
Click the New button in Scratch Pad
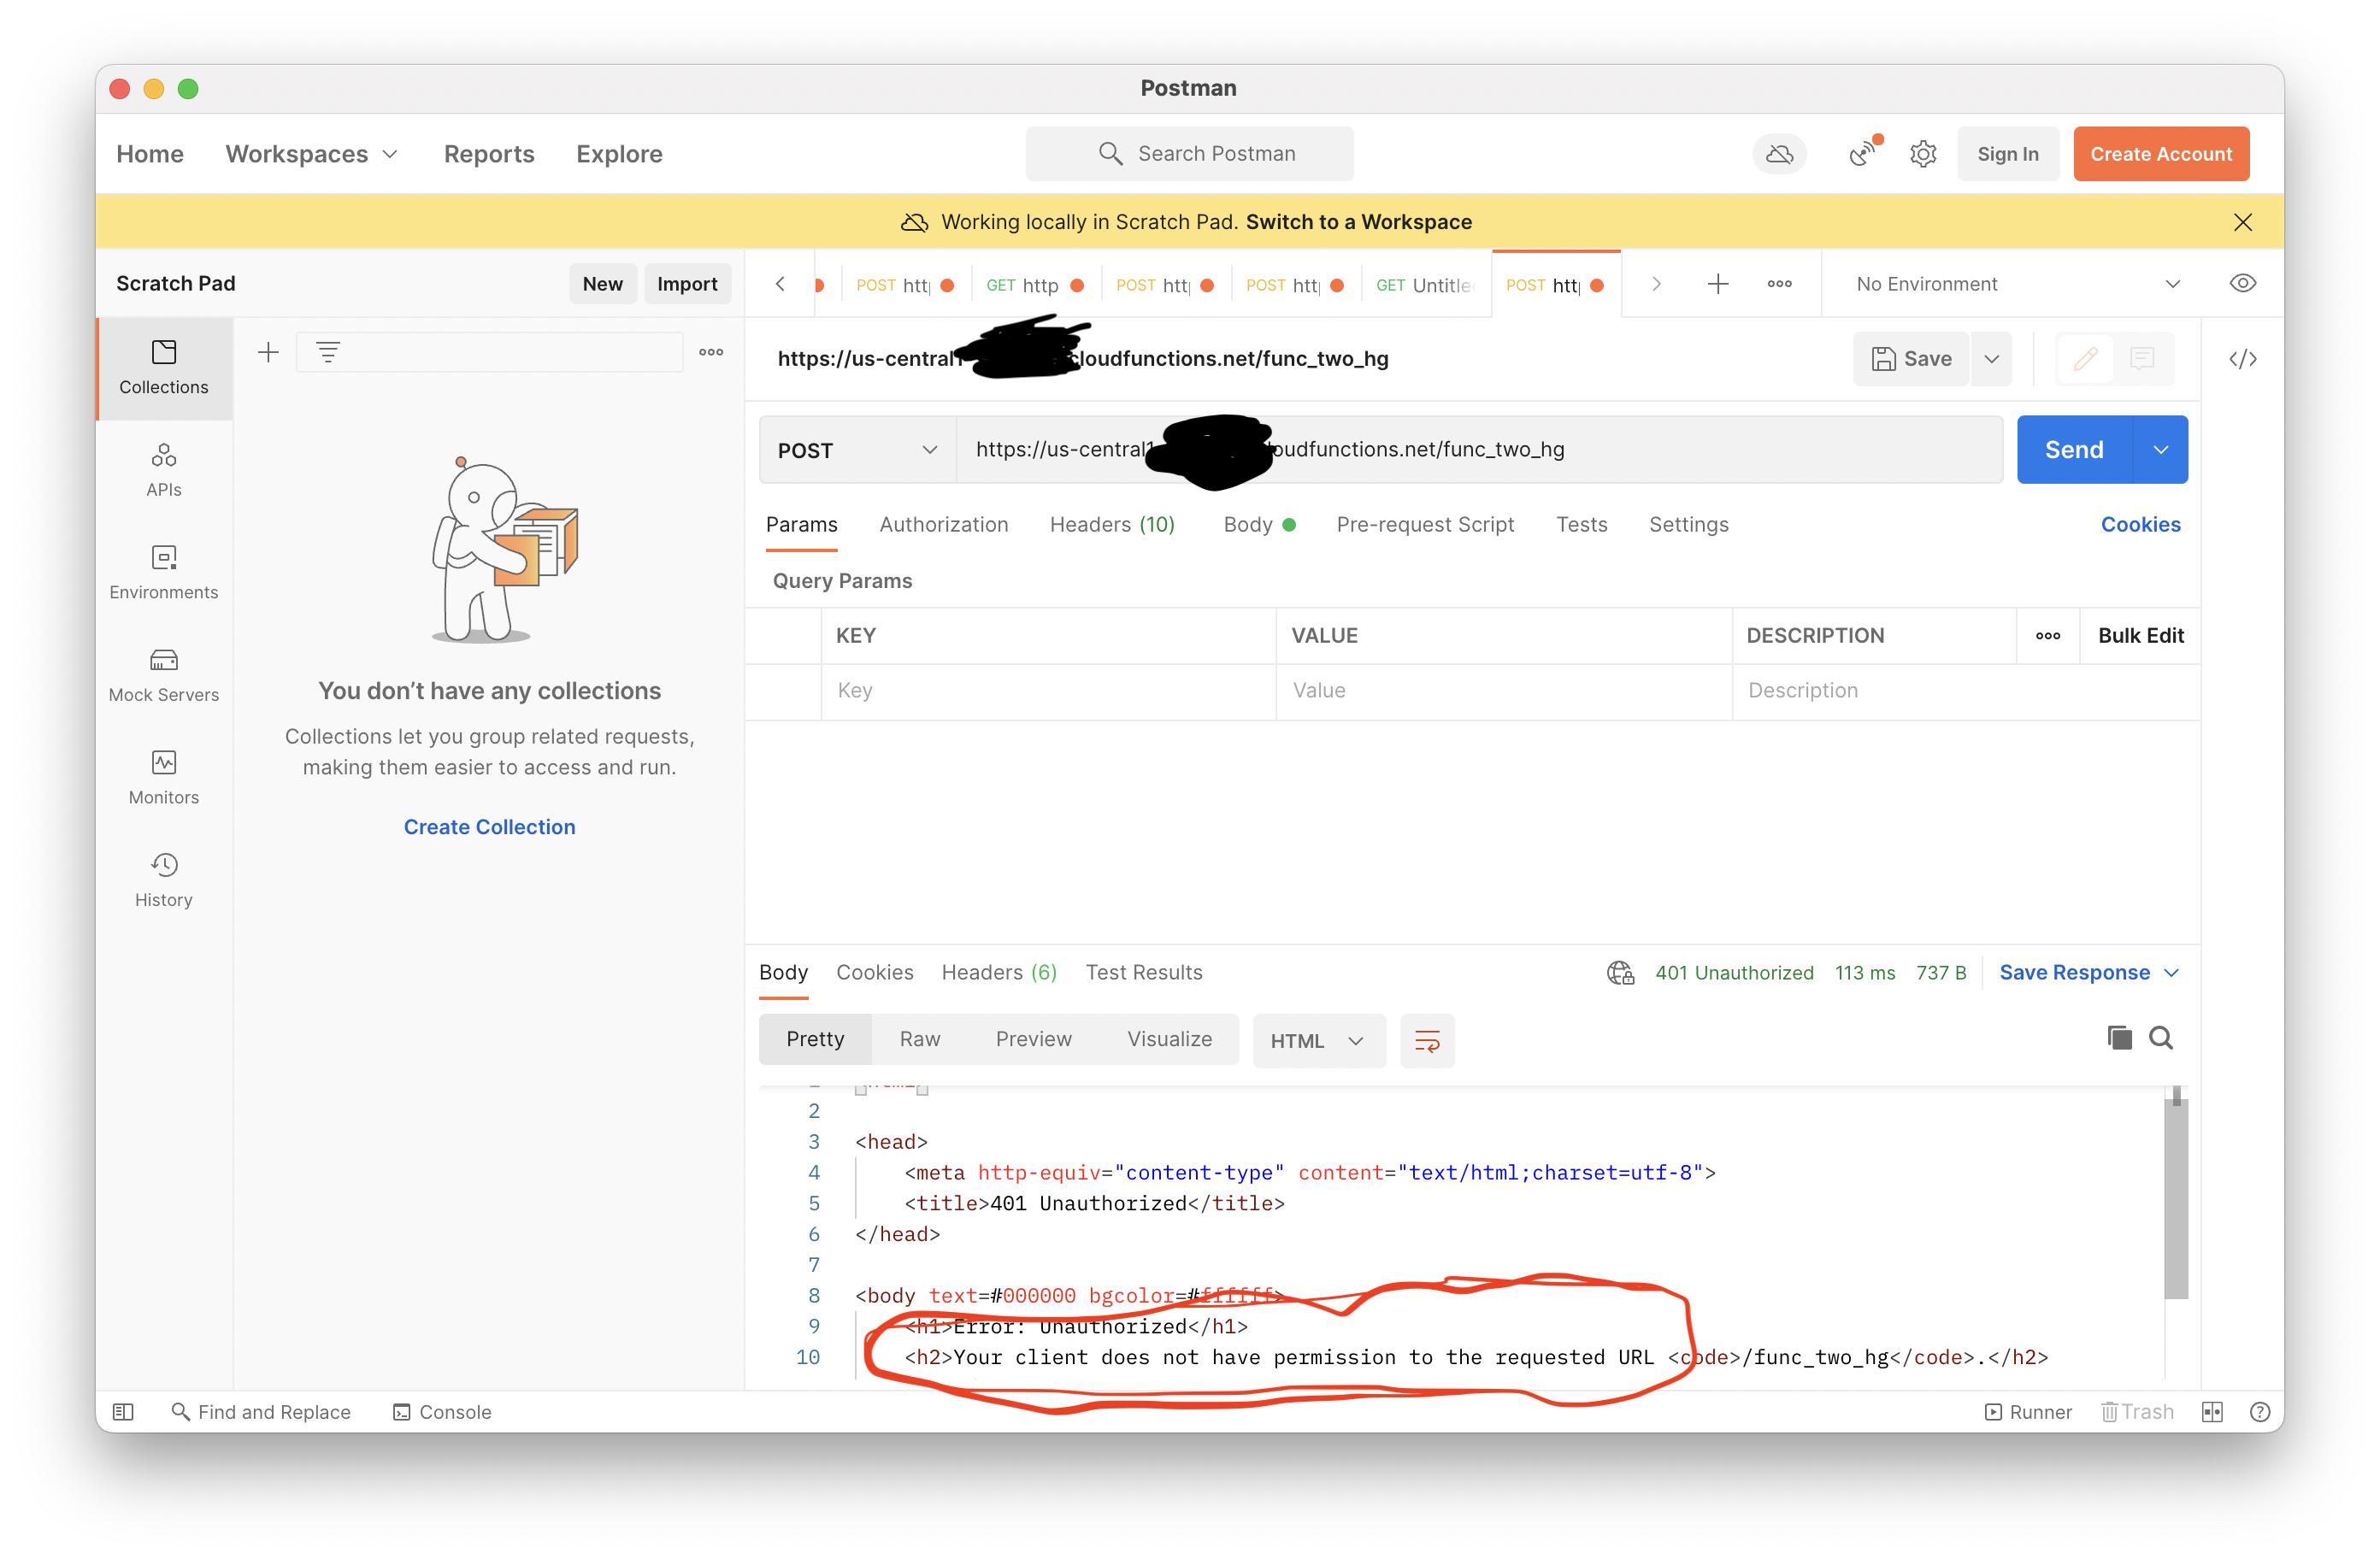coord(602,284)
